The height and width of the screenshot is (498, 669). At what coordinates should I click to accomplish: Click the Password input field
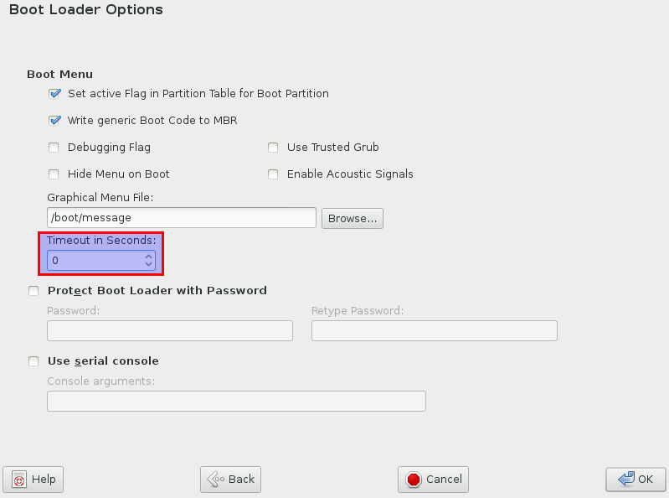point(169,330)
